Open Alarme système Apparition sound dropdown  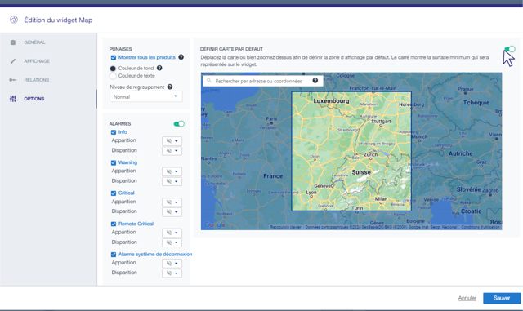[172, 264]
